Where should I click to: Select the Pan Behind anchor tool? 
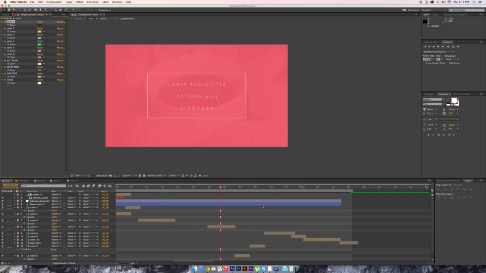30,10
